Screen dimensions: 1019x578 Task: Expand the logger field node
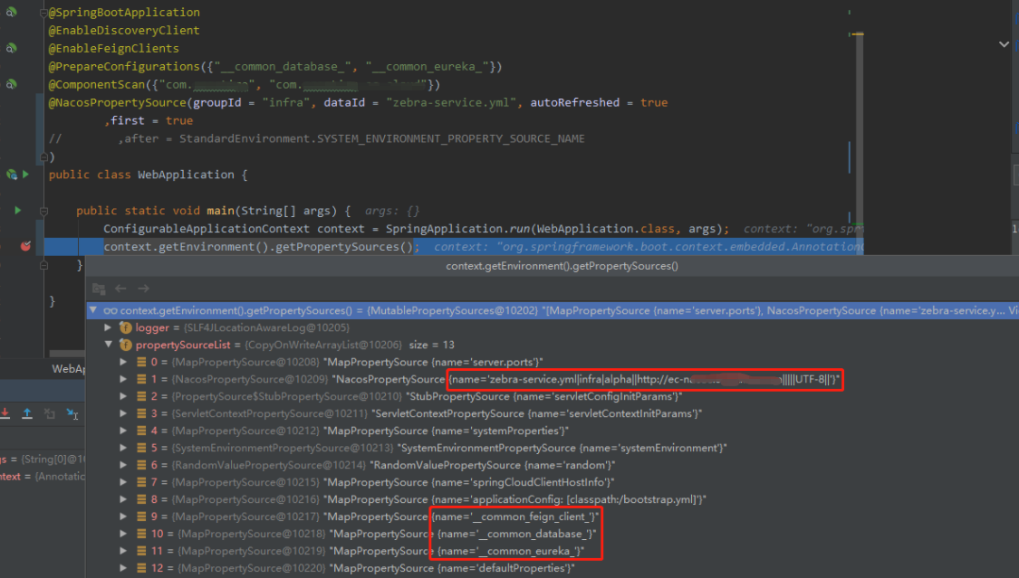tap(109, 327)
